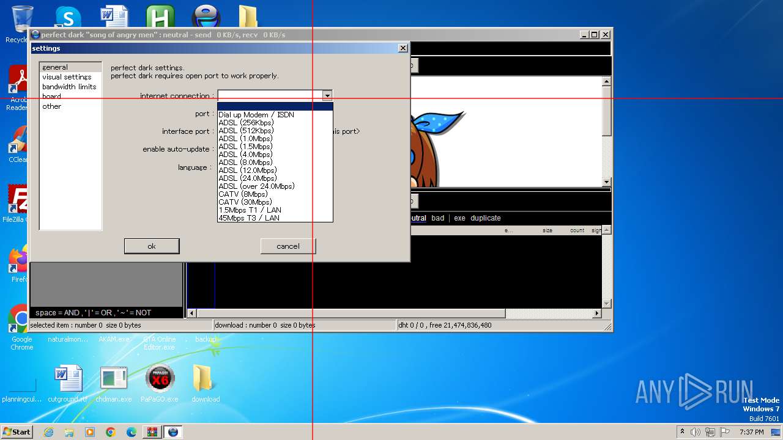Screen dimensions: 783x440
Task: Open Windows Explorer taskbar icon
Action: point(69,432)
